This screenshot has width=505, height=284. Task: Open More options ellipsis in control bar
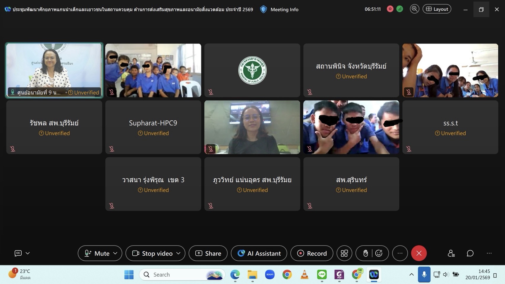400,253
